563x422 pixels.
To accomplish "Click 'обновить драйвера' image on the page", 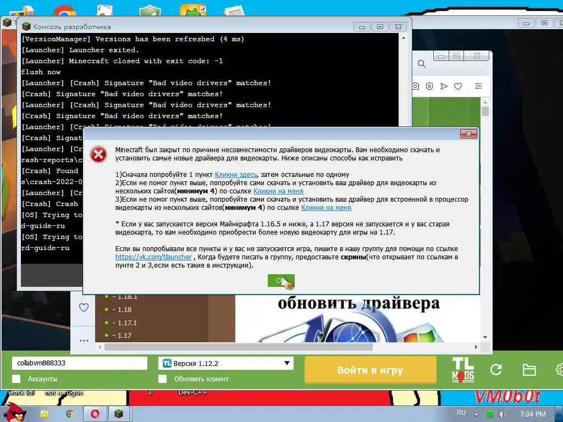I will pyautogui.click(x=358, y=319).
